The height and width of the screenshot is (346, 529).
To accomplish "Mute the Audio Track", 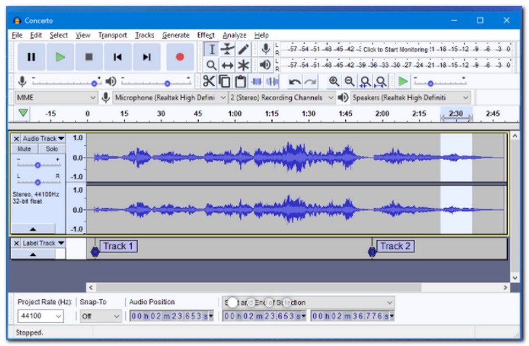I will pyautogui.click(x=24, y=149).
